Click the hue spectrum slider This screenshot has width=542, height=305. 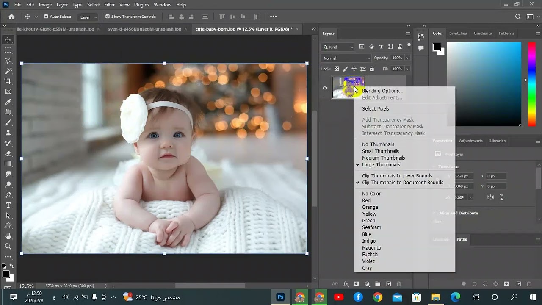531,84
